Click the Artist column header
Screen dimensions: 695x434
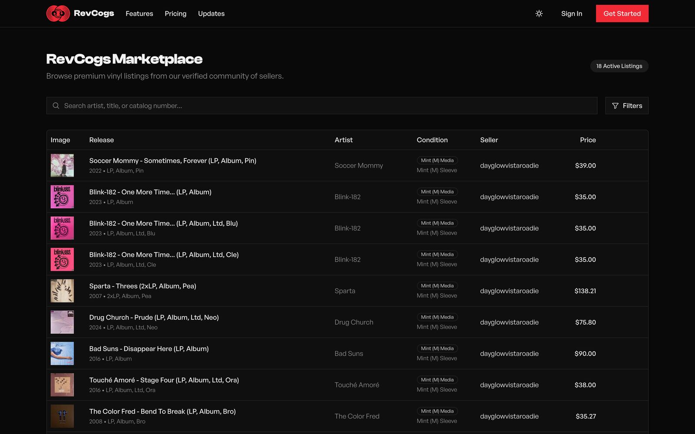pos(344,140)
